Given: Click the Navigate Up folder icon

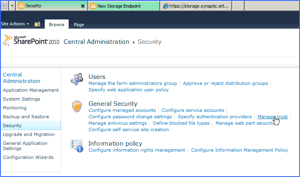Looking at the screenshot, I should (37, 24).
